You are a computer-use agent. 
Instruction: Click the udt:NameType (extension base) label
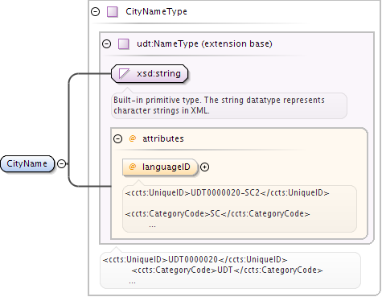(204, 43)
